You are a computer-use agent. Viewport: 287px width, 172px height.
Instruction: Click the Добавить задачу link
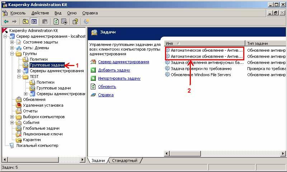pyautogui.click(x=114, y=70)
